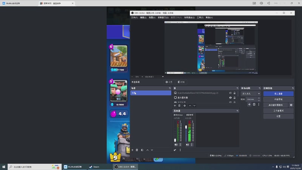Open audio mixer three-dot menu at bottom
The width and height of the screenshot is (302, 170).
(x=180, y=150)
